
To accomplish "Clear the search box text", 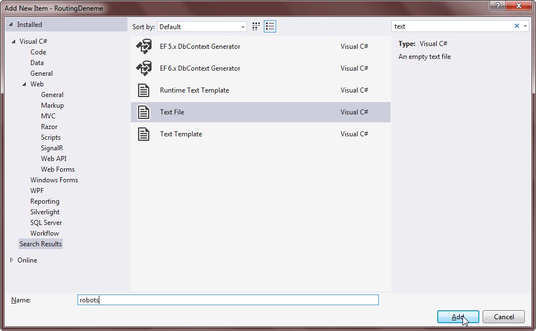I will [x=517, y=26].
